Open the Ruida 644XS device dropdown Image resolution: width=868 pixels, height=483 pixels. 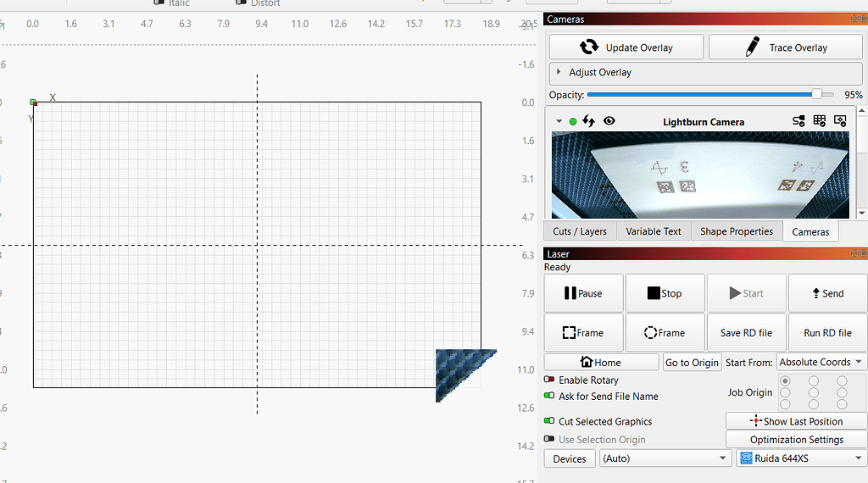[801, 458]
